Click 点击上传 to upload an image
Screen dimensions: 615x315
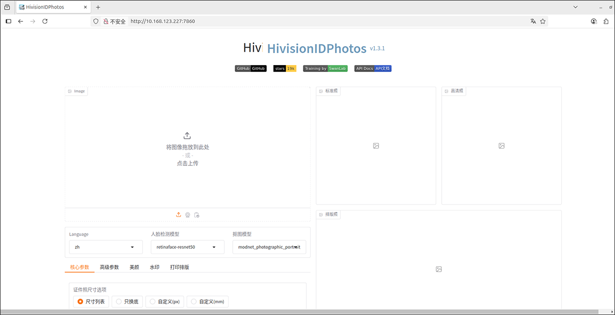point(187,163)
